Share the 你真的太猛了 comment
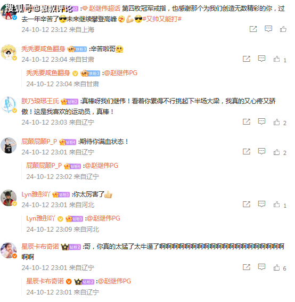 pos(247,267)
